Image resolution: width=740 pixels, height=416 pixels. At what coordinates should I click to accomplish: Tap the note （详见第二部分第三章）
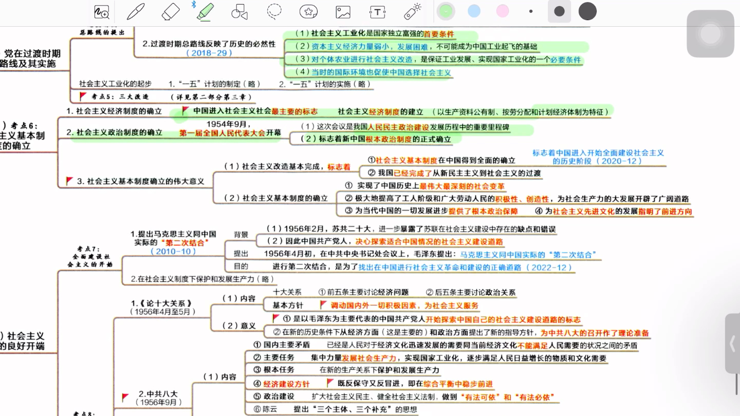pos(211,97)
